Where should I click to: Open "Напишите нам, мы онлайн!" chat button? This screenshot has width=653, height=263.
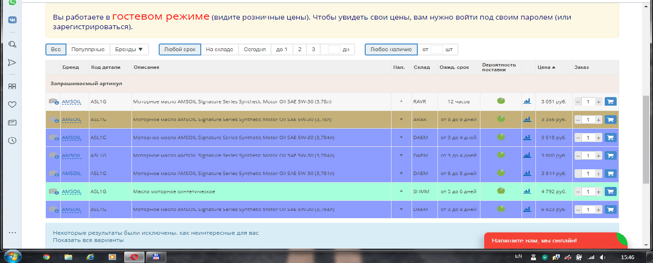coord(556,241)
